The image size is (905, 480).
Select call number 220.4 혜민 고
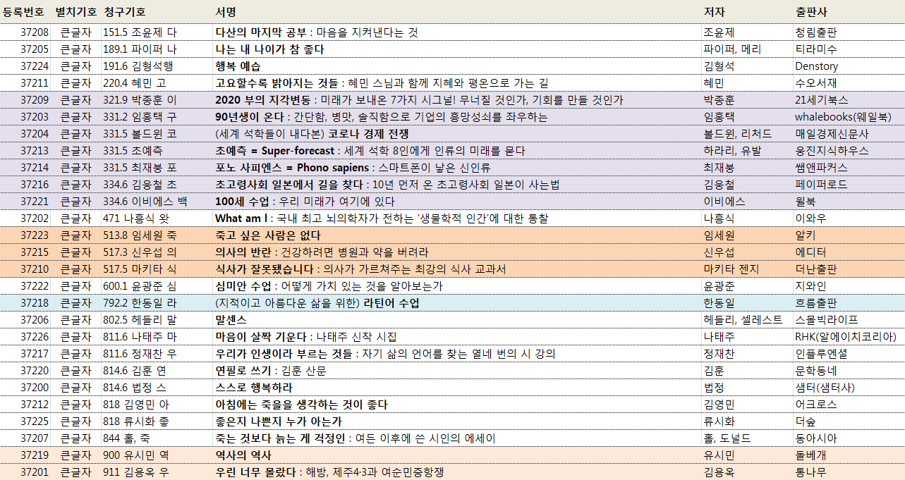[135, 83]
